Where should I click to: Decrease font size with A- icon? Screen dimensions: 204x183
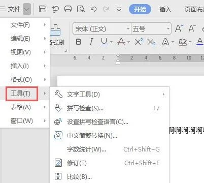192,28
